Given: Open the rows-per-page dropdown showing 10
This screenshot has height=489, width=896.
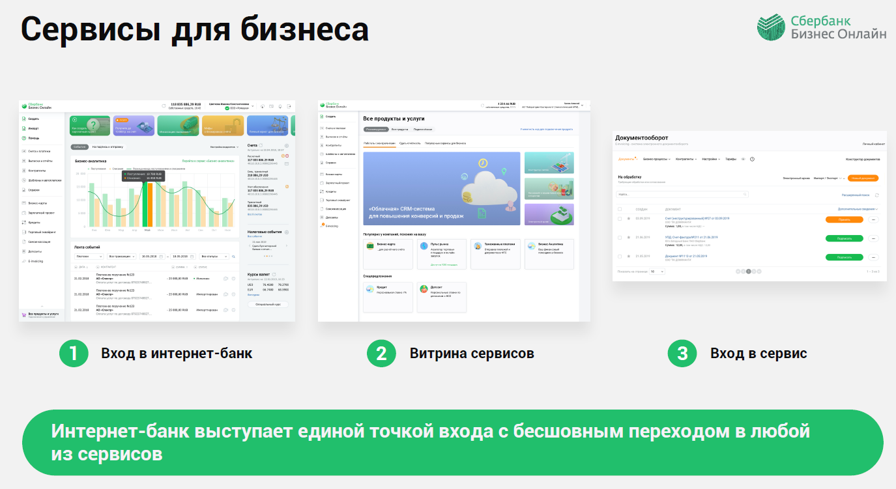Looking at the screenshot, I should [x=657, y=271].
